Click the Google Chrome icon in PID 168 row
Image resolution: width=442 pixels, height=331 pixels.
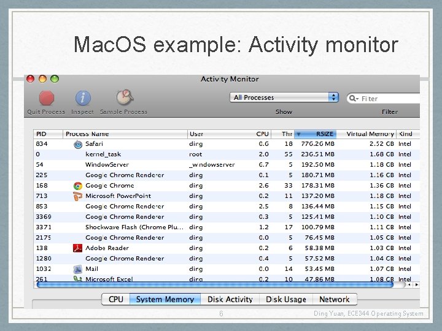pyautogui.click(x=78, y=186)
